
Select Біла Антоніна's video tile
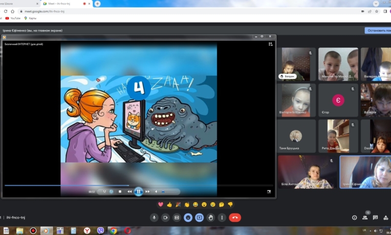click(x=307, y=172)
